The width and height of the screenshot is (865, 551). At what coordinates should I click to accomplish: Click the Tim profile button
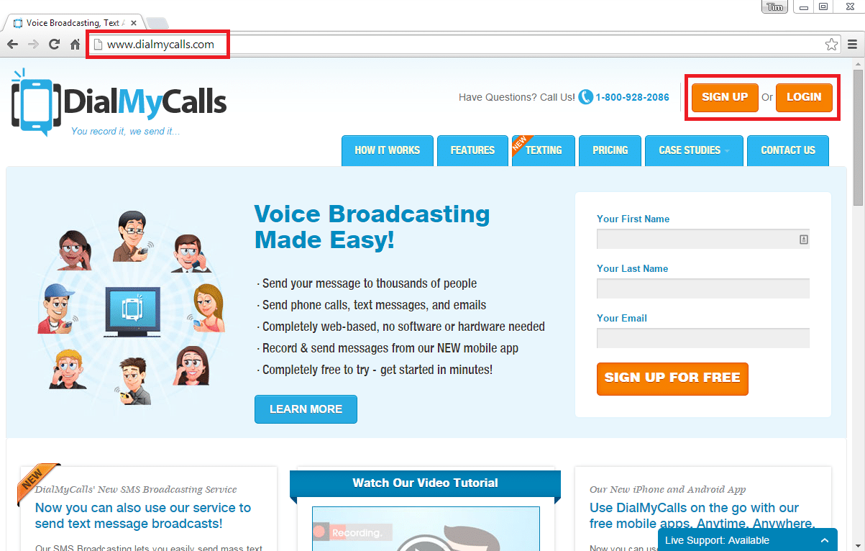pos(775,6)
